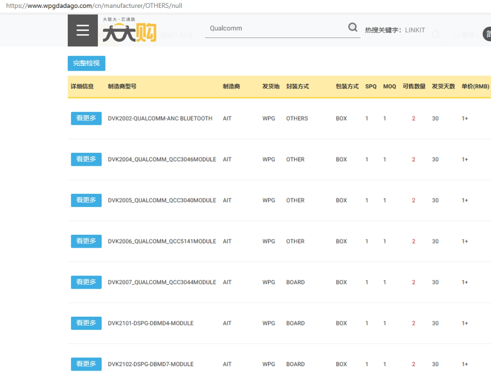The height and width of the screenshot is (372, 491).
Task: Click 1+ price tier in the DVK2002 row
Action: point(465,119)
